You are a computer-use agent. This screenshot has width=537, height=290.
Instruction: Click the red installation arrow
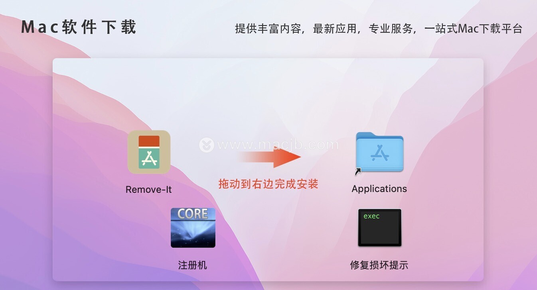click(x=270, y=157)
